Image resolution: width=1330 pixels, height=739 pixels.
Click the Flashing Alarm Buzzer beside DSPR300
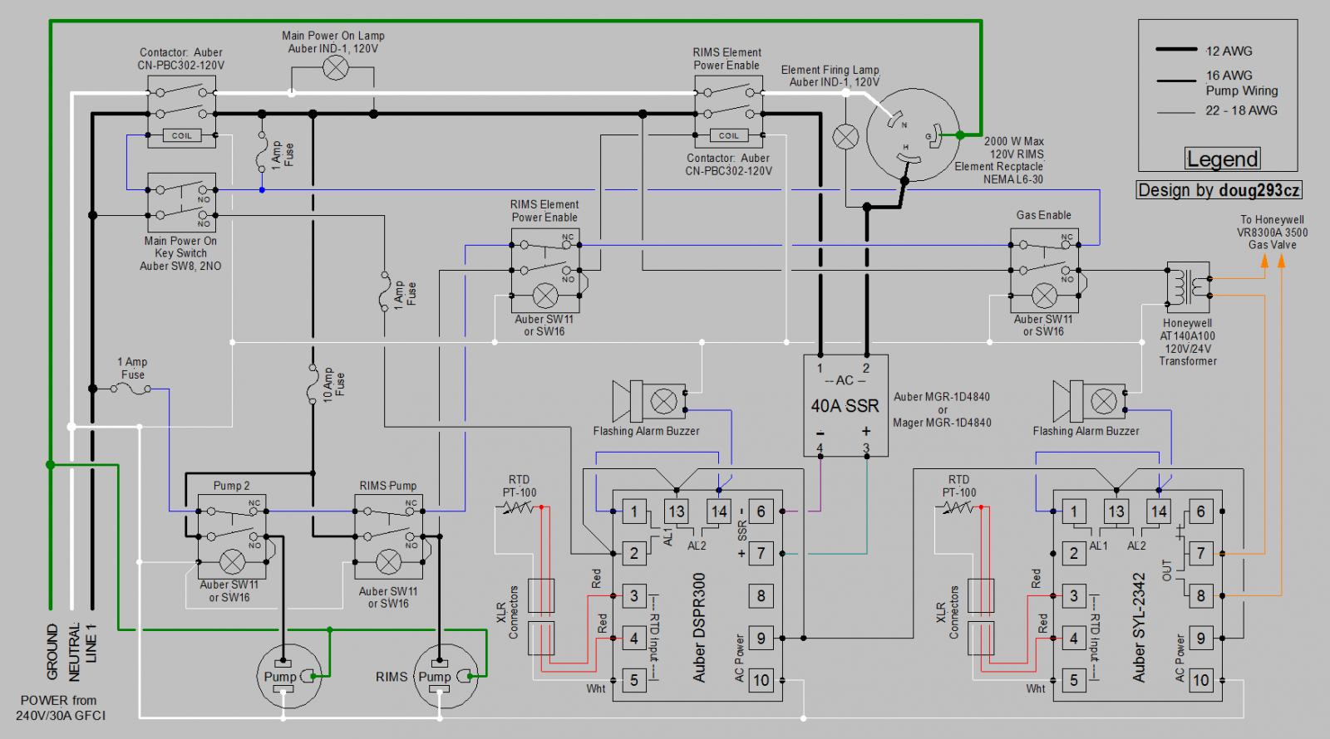pos(651,402)
